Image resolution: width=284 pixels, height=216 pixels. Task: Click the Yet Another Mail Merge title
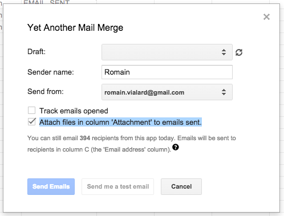pyautogui.click(x=75, y=28)
